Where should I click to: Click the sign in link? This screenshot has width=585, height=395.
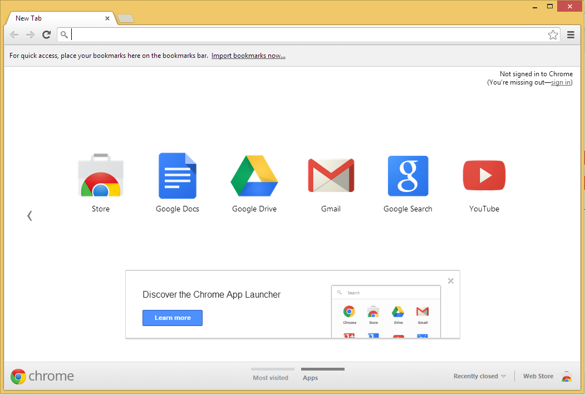[561, 82]
